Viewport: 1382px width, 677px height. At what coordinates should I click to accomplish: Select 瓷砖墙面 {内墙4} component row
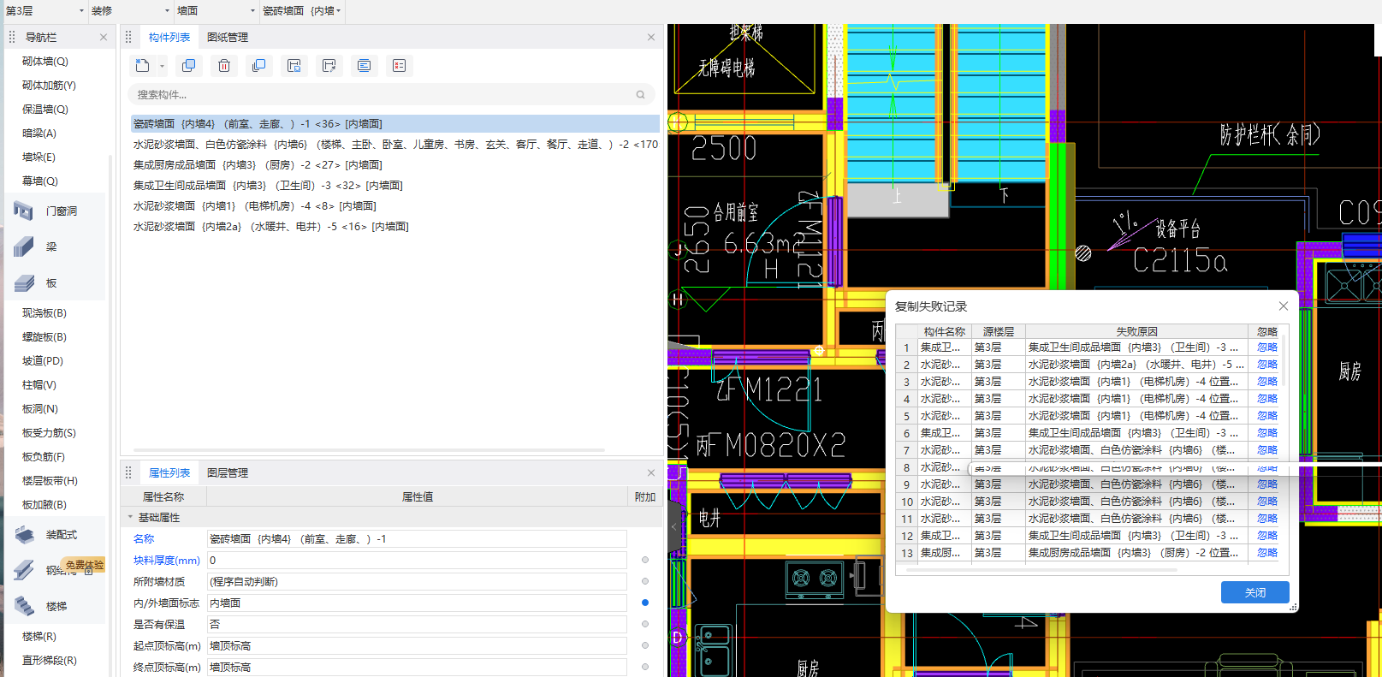pyautogui.click(x=394, y=123)
